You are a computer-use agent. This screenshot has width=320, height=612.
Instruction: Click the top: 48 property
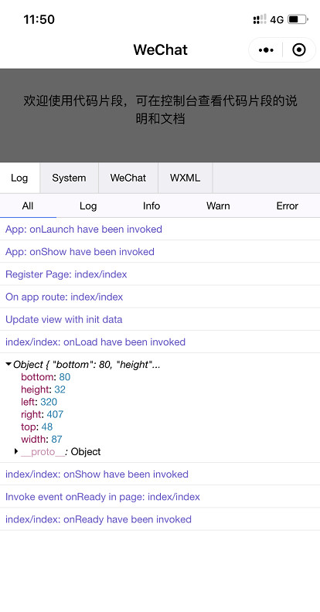coord(36,427)
